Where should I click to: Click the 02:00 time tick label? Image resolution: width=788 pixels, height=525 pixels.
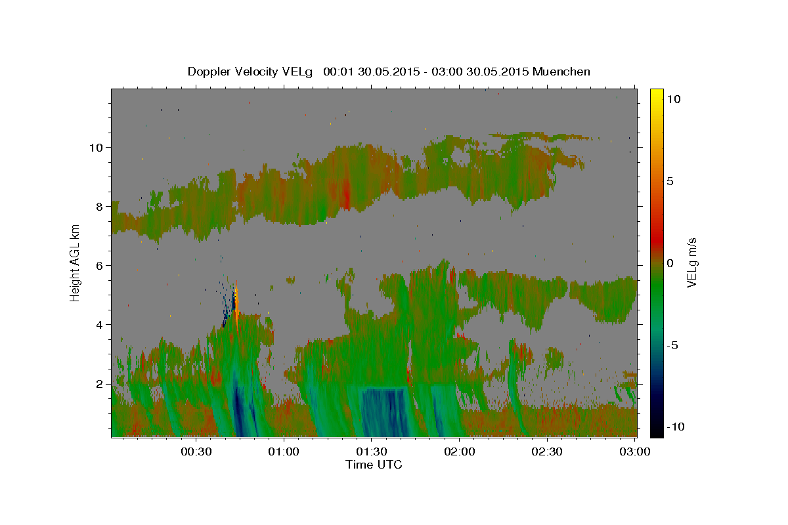[459, 451]
